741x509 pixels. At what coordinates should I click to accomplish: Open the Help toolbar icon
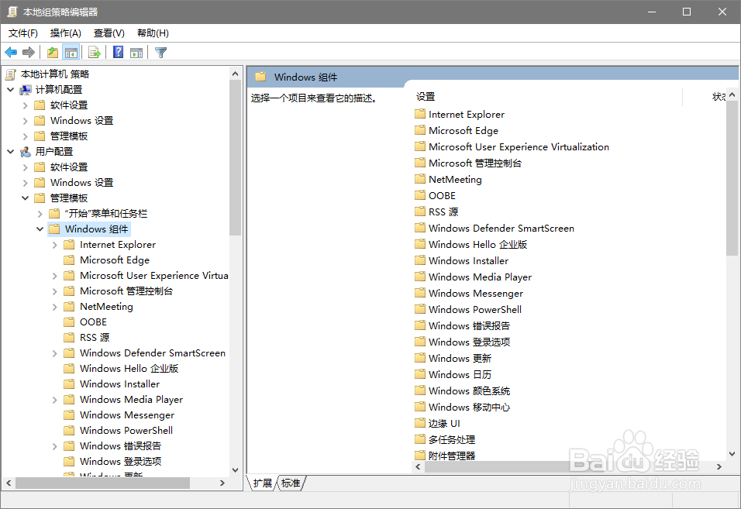coord(118,53)
